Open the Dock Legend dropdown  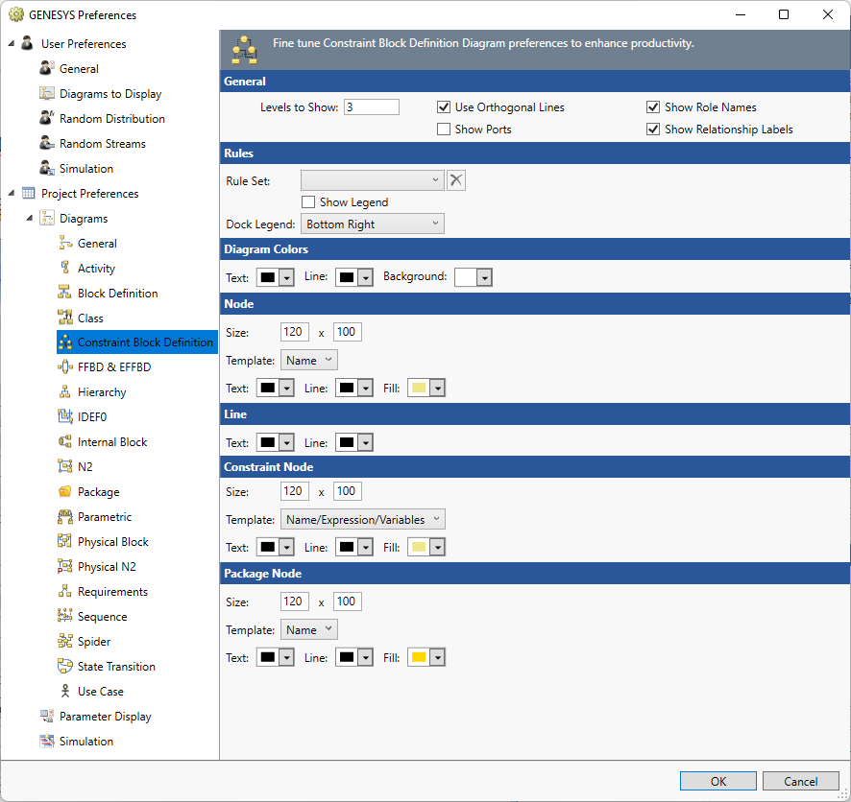[372, 224]
